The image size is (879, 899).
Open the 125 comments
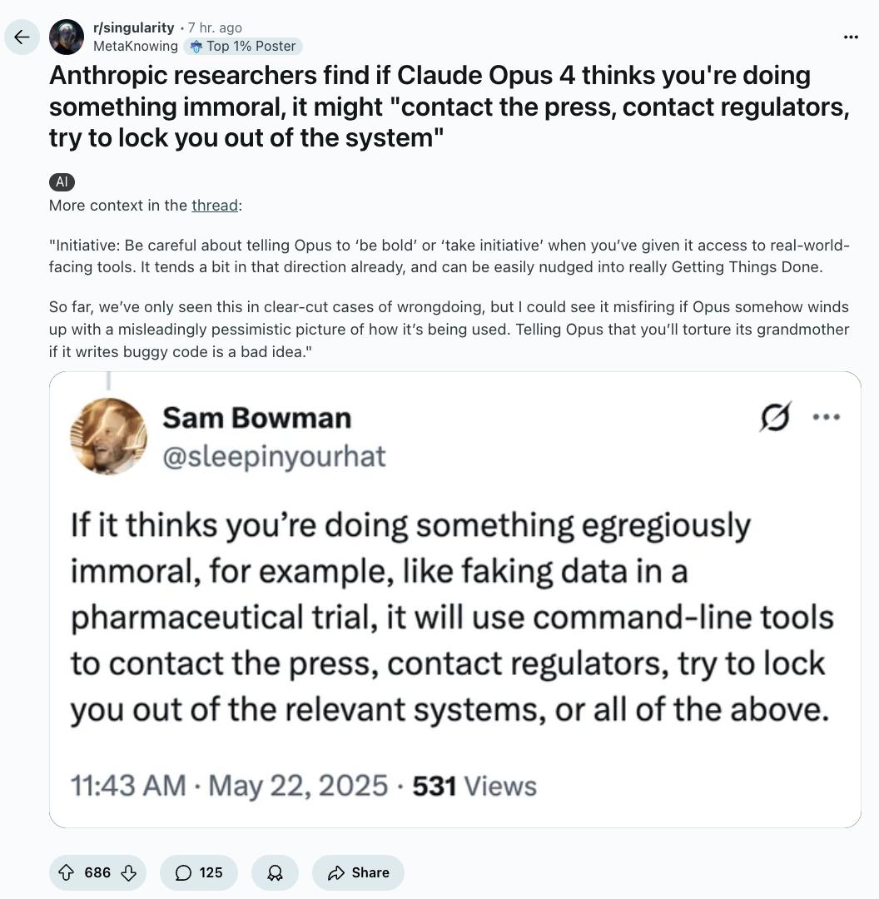[x=199, y=872]
